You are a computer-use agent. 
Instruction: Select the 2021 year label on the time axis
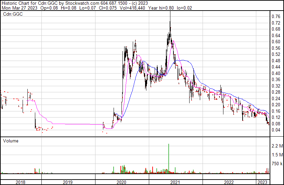point(175,182)
